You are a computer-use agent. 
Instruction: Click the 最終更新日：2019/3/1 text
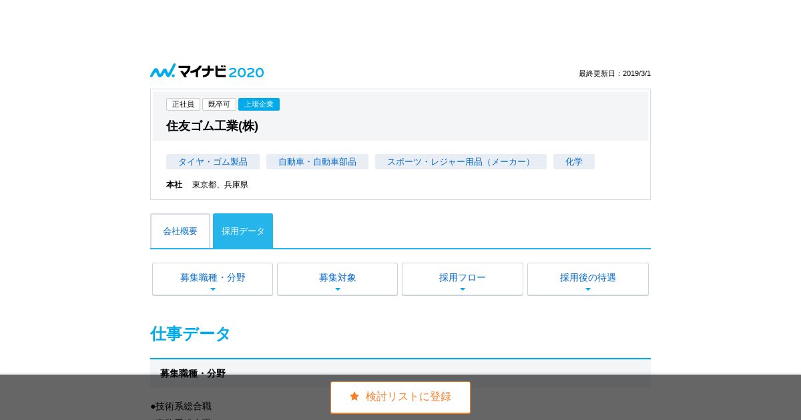pyautogui.click(x=615, y=74)
